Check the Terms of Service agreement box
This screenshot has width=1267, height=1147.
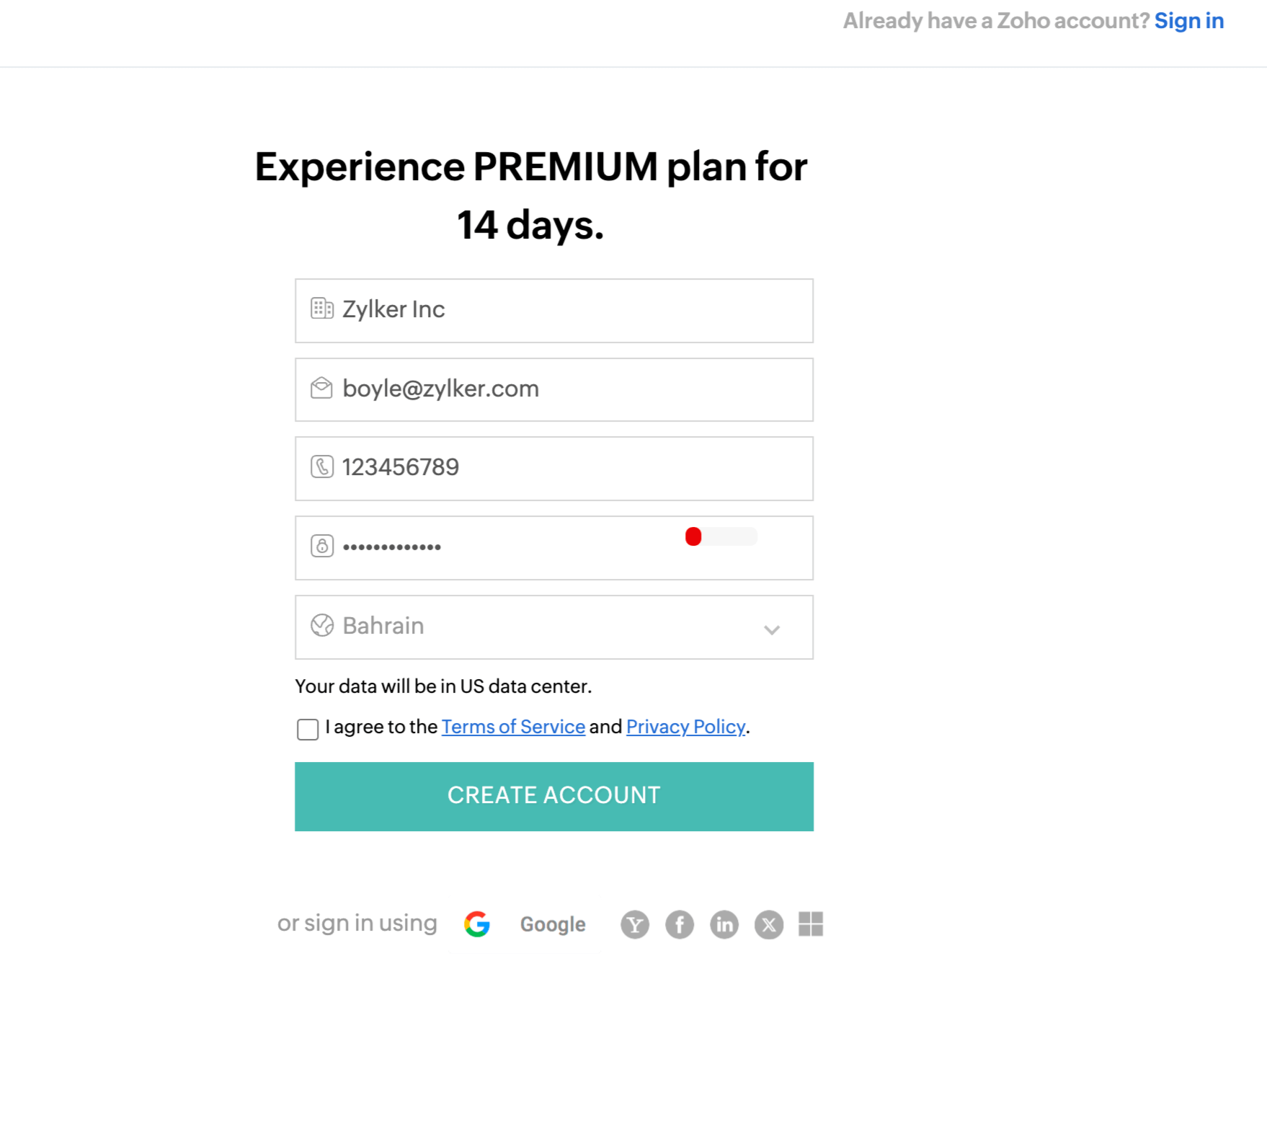pyautogui.click(x=308, y=729)
